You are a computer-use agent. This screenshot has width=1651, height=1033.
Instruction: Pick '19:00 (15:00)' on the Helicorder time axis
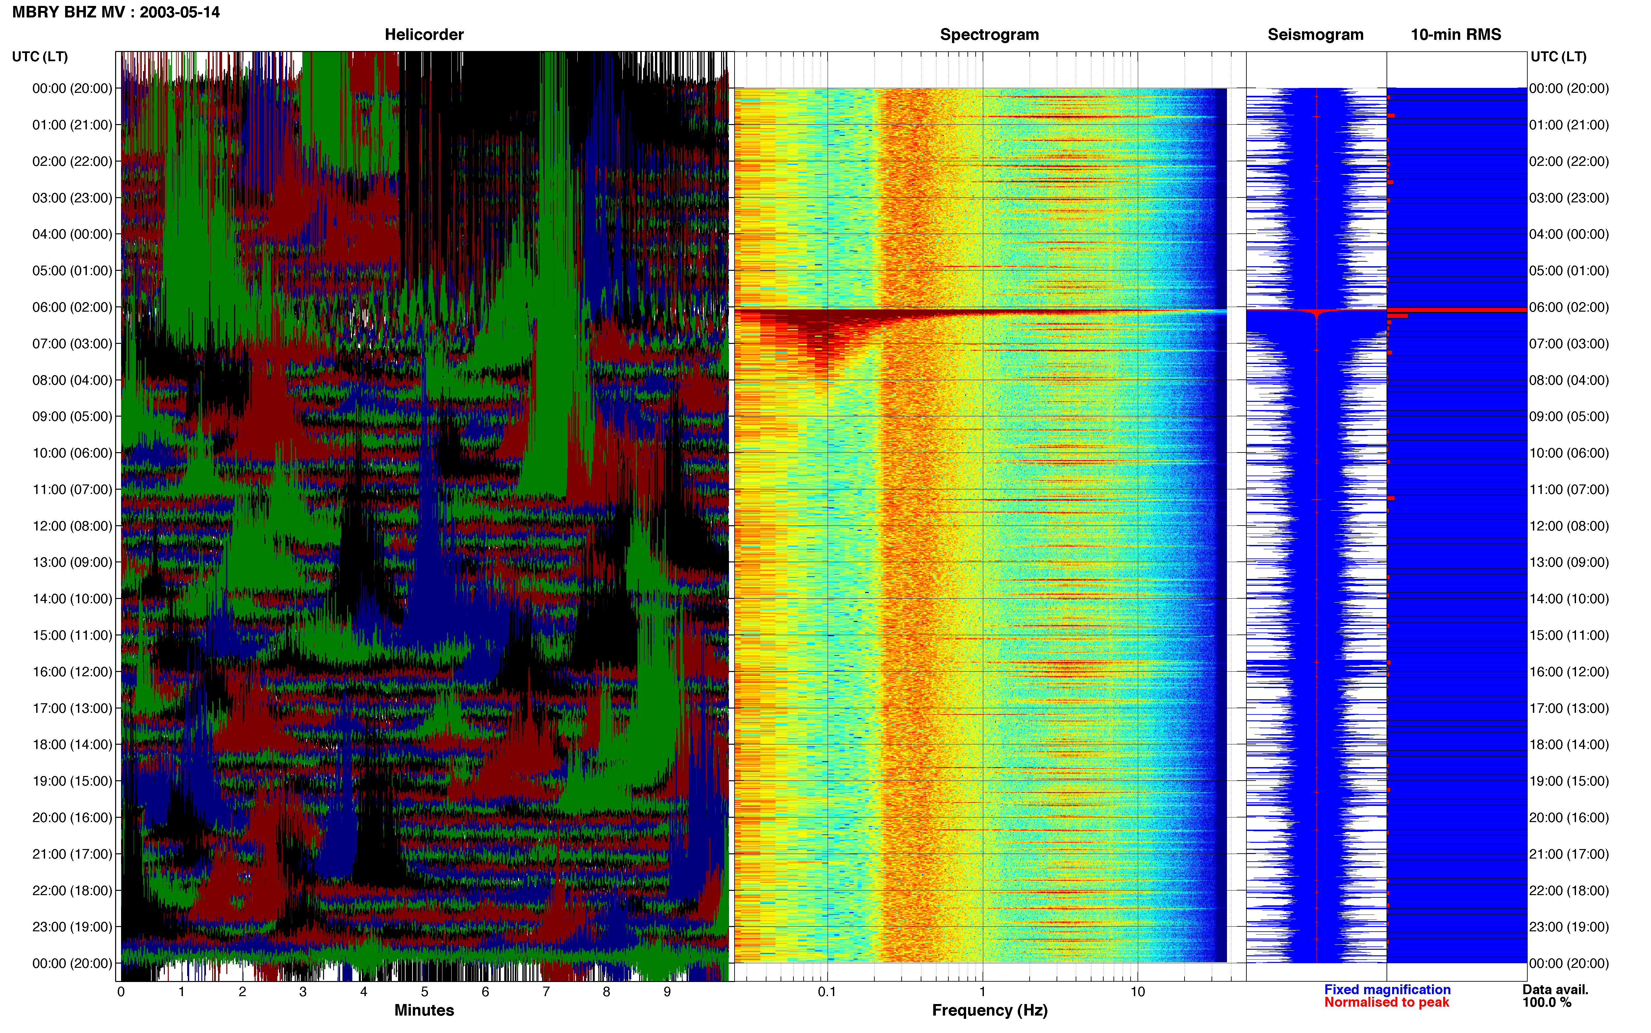(x=72, y=781)
